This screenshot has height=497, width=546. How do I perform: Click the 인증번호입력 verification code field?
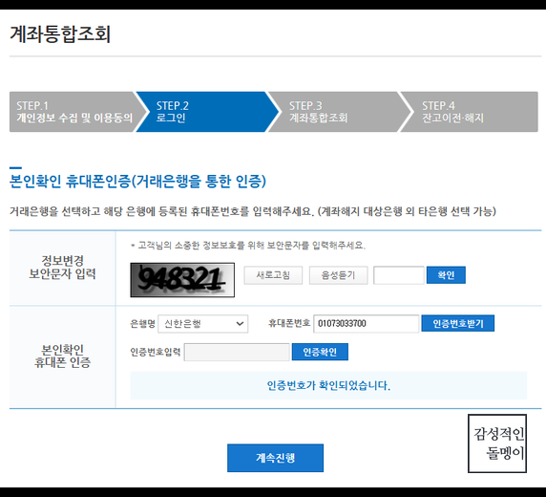click(x=237, y=352)
